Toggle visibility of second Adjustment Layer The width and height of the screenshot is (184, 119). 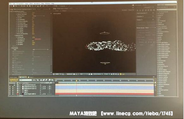click(10, 89)
